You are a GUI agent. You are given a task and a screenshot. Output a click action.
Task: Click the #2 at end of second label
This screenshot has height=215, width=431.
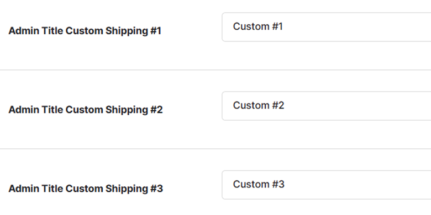click(156, 110)
